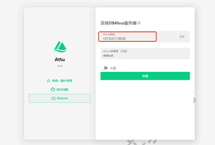215x145 pixels.
Task: Click the Milvus 数据库 (可选) field label
Action: (x=115, y=51)
